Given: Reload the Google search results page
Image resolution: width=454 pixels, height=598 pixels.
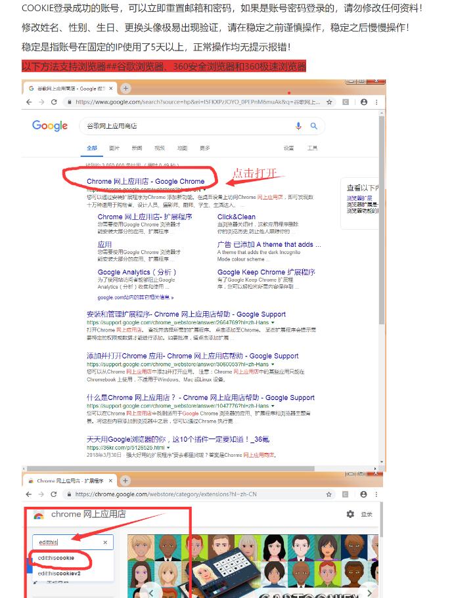Looking at the screenshot, I should click(x=53, y=102).
